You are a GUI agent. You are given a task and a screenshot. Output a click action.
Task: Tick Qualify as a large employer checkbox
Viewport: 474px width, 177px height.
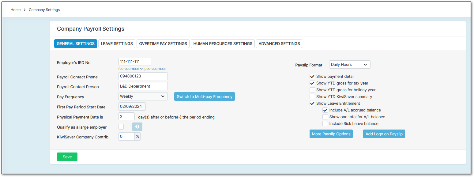click(121, 127)
